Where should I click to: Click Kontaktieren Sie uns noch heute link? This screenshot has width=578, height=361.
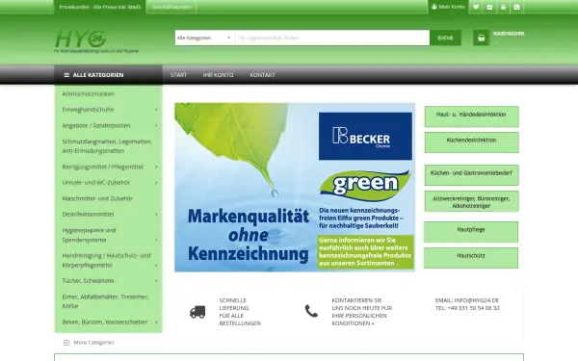tap(361, 312)
